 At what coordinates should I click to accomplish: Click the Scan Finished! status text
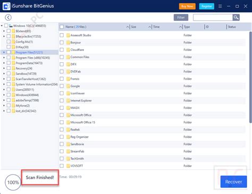pyautogui.click(x=40, y=178)
